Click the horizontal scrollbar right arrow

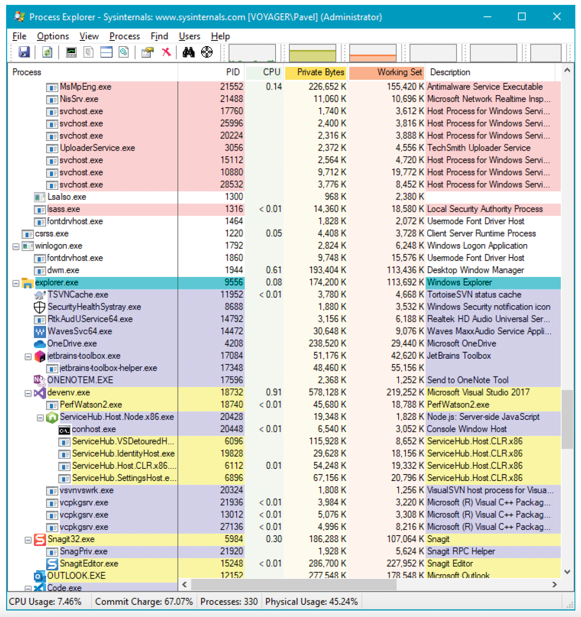(x=554, y=584)
